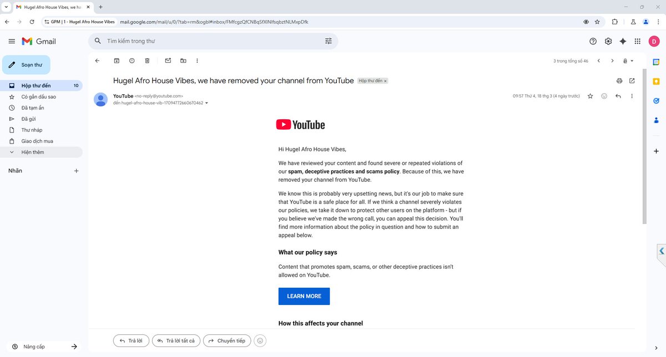Open search filter options icon
The image size is (666, 357).
(329, 41)
